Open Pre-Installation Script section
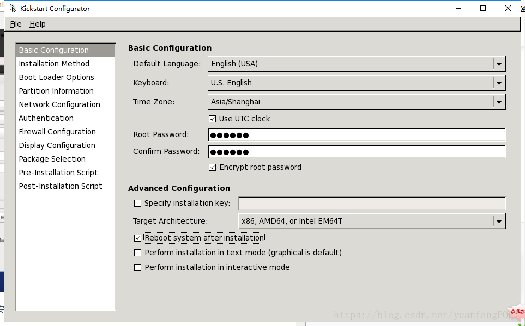525x326 pixels. [65, 173]
